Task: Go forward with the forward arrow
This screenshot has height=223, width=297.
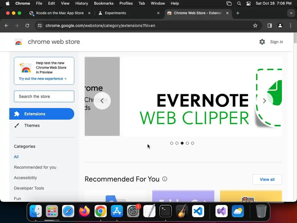Action: pos(17,26)
